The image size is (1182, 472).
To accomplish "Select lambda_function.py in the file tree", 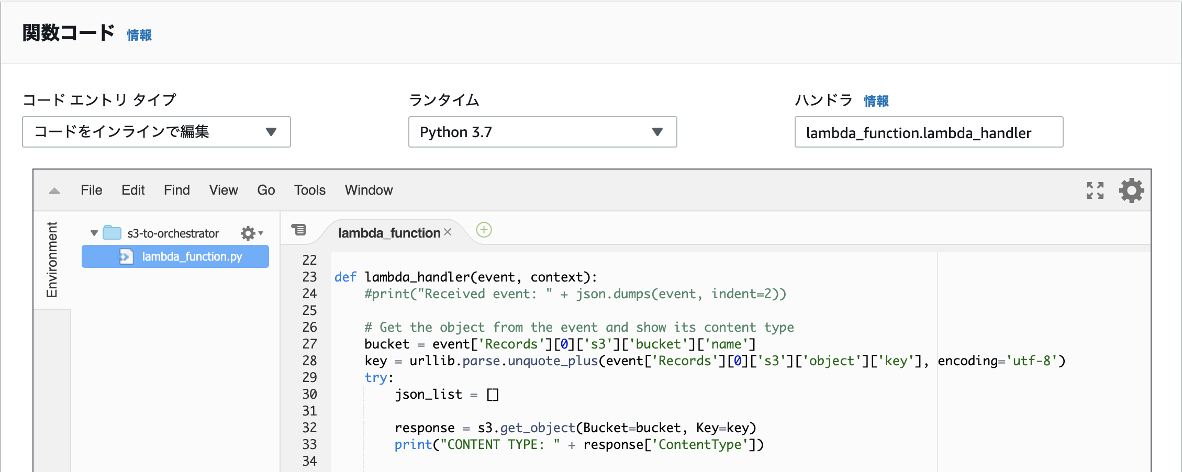I will tap(175, 256).
